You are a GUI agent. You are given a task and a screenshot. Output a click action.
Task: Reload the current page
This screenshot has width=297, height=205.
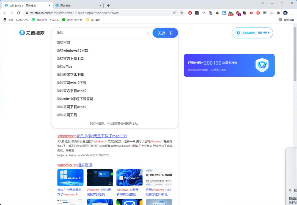coord(18,13)
